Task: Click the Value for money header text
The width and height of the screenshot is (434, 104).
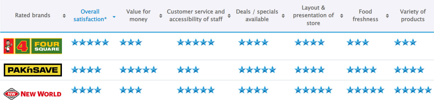Action: click(138, 15)
